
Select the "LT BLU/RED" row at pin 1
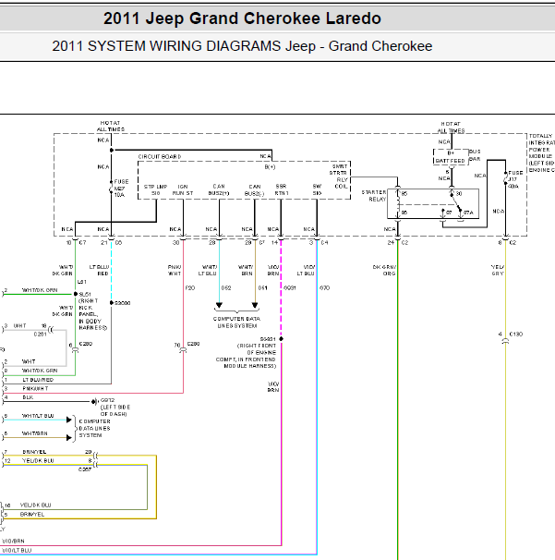tap(38, 380)
